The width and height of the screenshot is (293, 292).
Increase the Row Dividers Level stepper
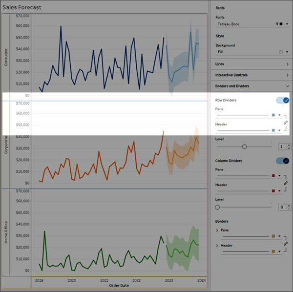pos(289,145)
